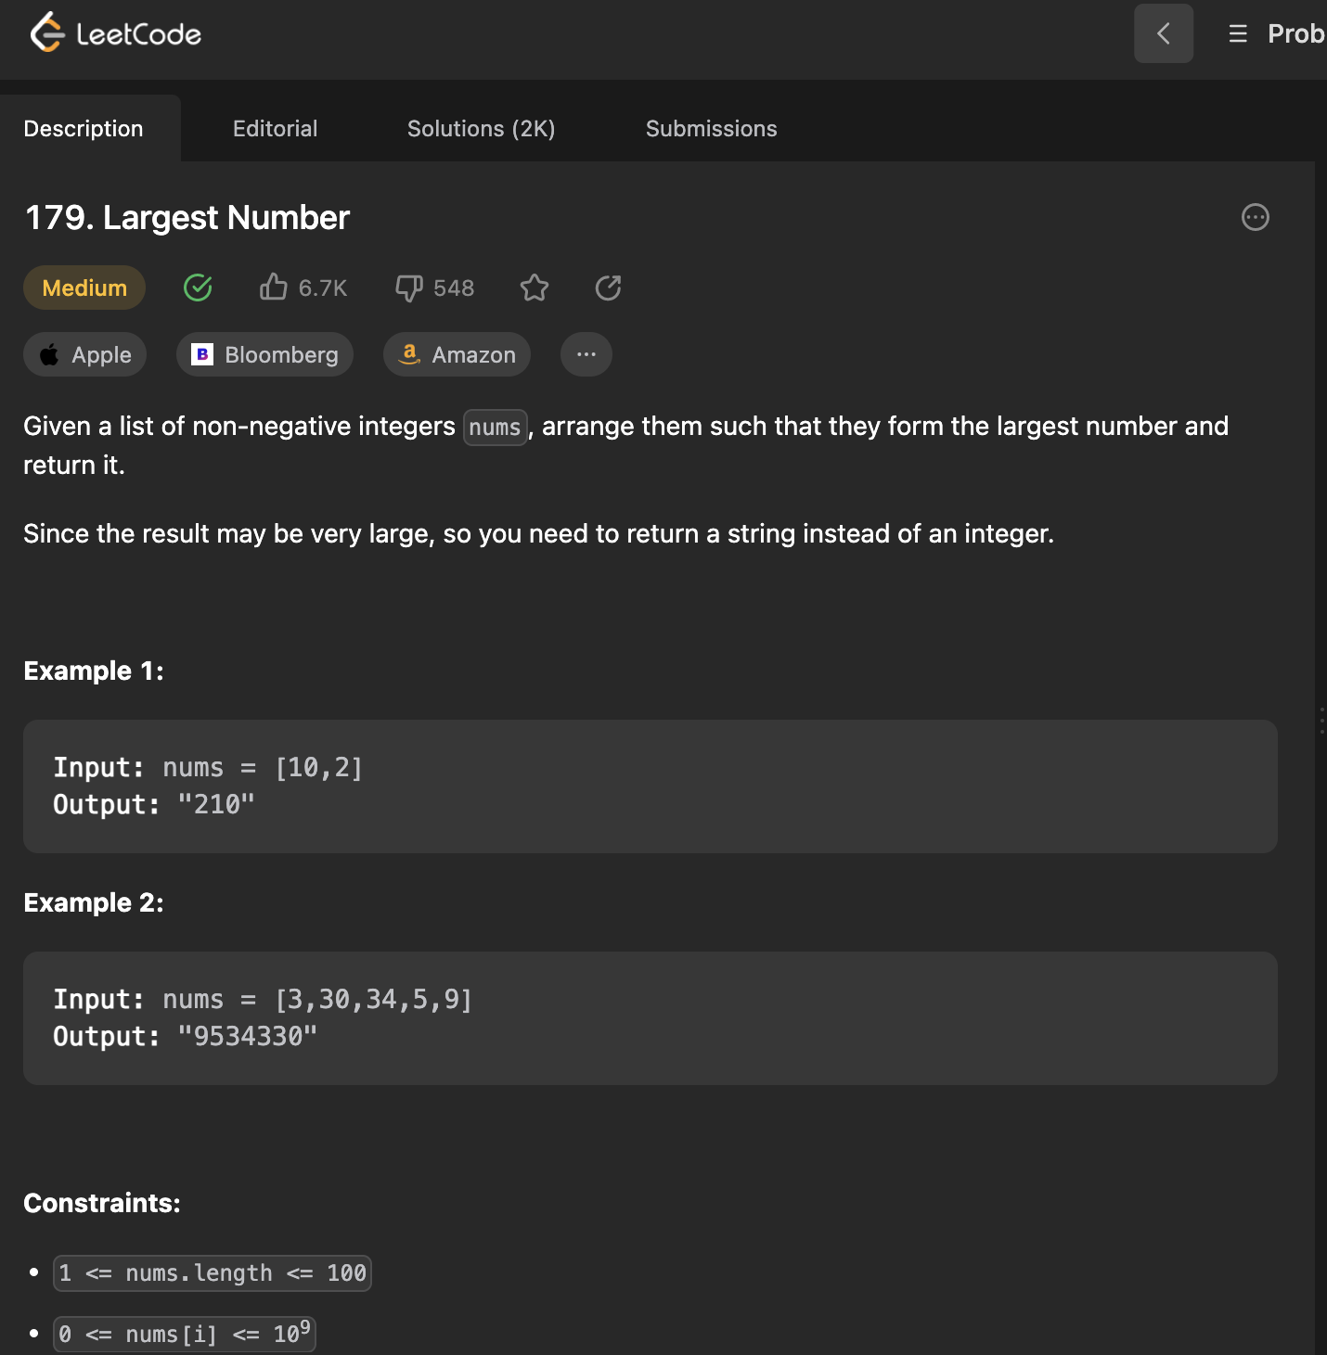Click the LeetCode logo
The image size is (1327, 1355).
(116, 33)
